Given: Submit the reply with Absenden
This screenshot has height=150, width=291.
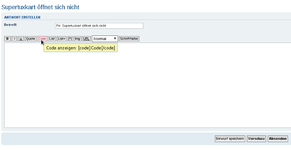Looking at the screenshot, I should click(278, 139).
